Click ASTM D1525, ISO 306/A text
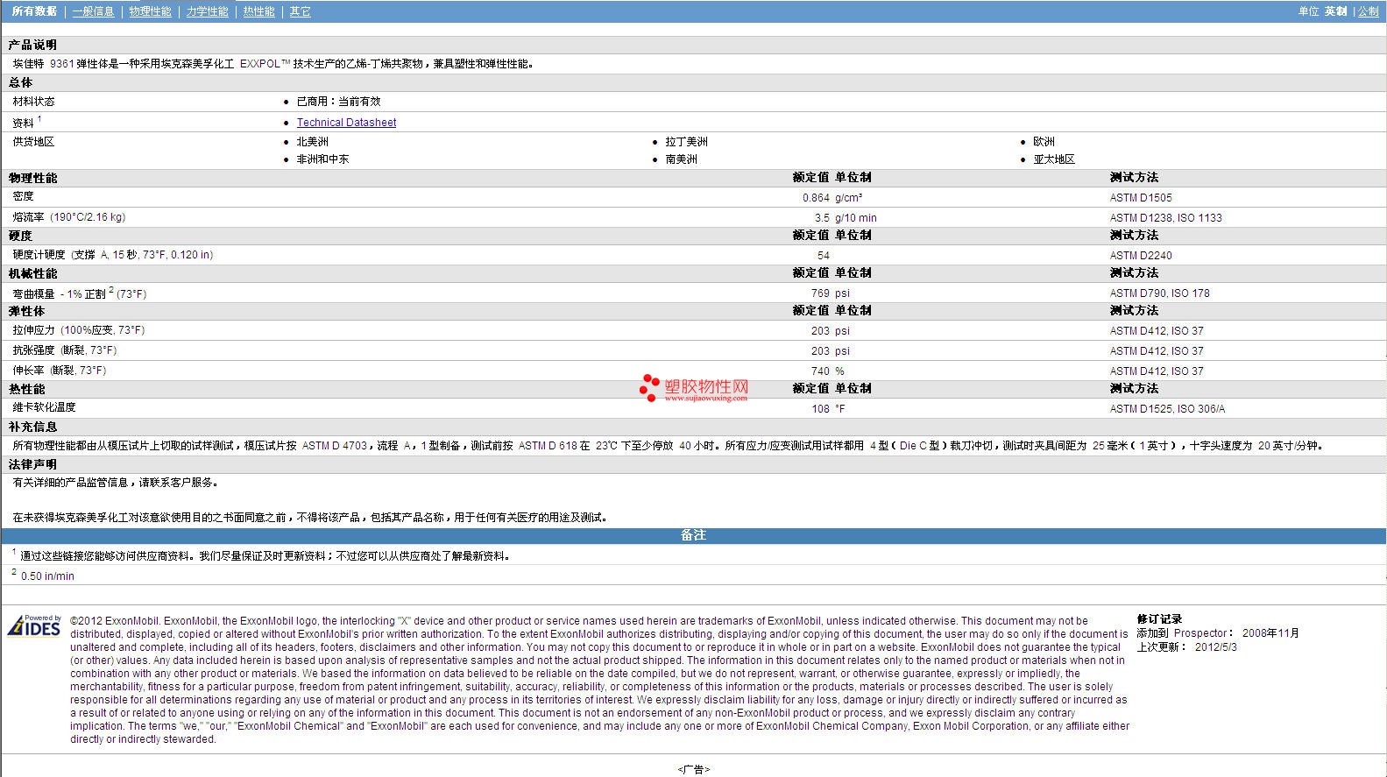 pyautogui.click(x=1167, y=409)
